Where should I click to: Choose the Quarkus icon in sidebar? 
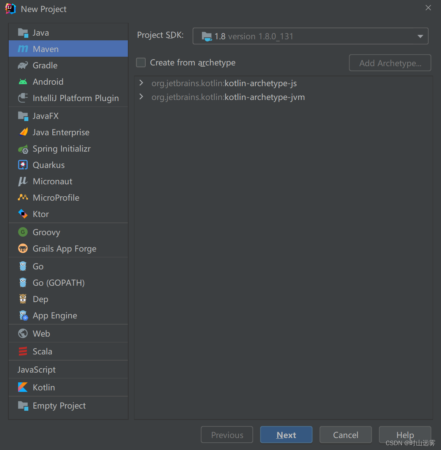pyautogui.click(x=23, y=165)
